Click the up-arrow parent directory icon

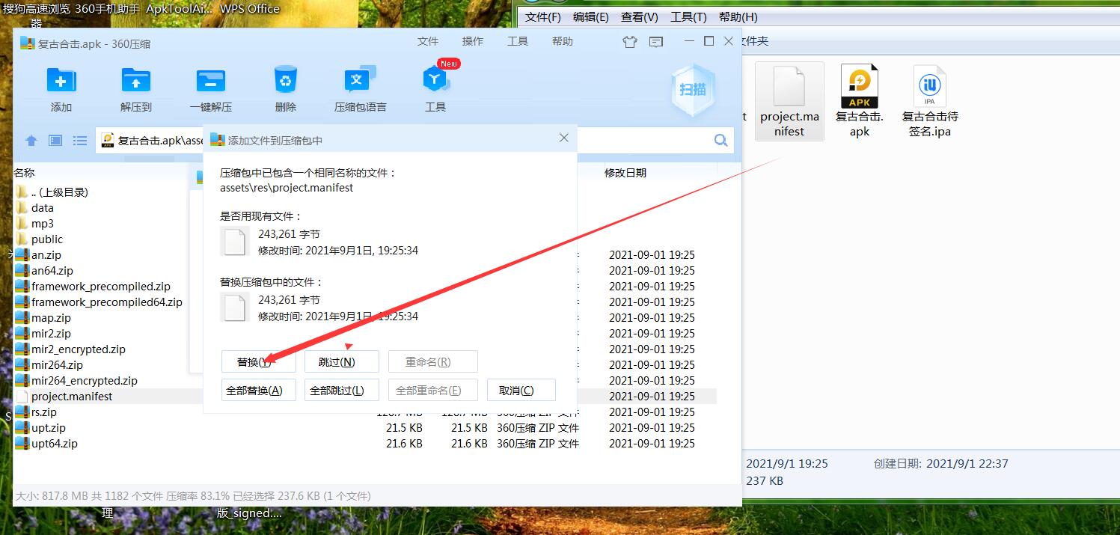[x=31, y=141]
